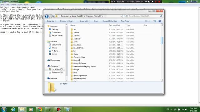200x112 pixels.
Task: Select Homegroup in navigation pane
Action: tap(55, 60)
